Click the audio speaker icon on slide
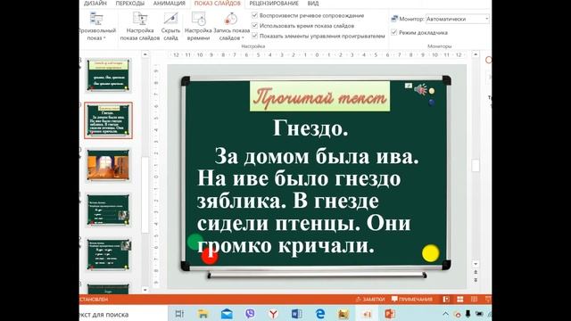This screenshot has height=321, width=571. pyautogui.click(x=420, y=89)
